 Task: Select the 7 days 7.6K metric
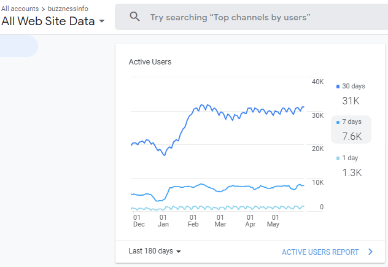pos(351,130)
